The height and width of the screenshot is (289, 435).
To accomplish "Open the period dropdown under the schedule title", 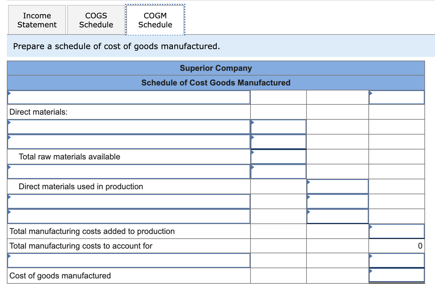I will [x=129, y=97].
